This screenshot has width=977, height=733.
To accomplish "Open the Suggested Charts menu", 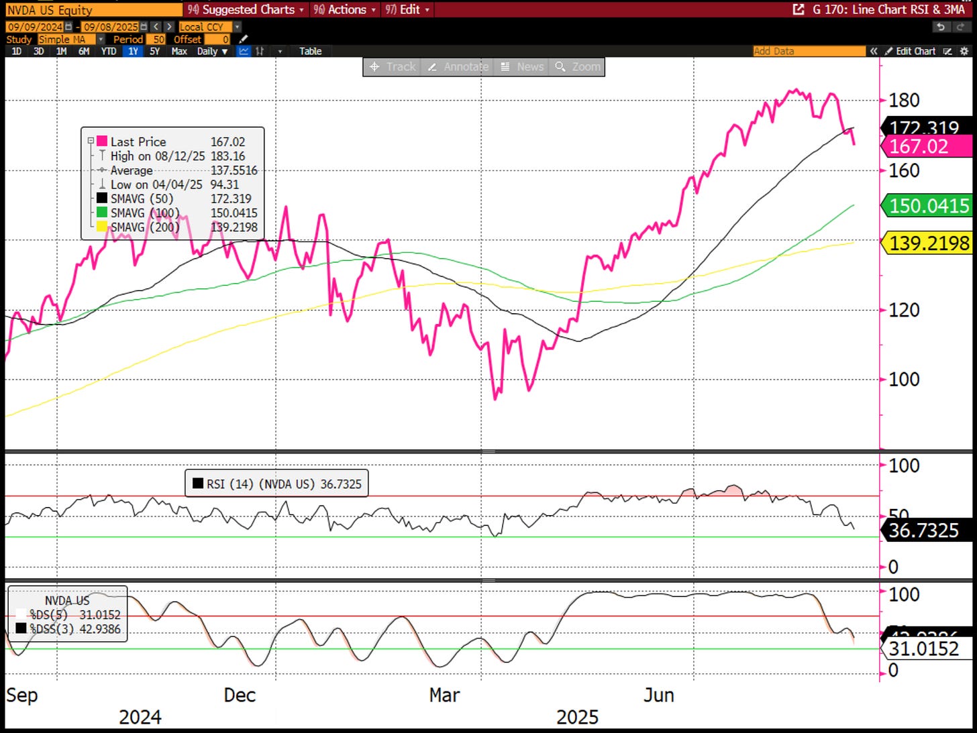I will click(x=245, y=9).
